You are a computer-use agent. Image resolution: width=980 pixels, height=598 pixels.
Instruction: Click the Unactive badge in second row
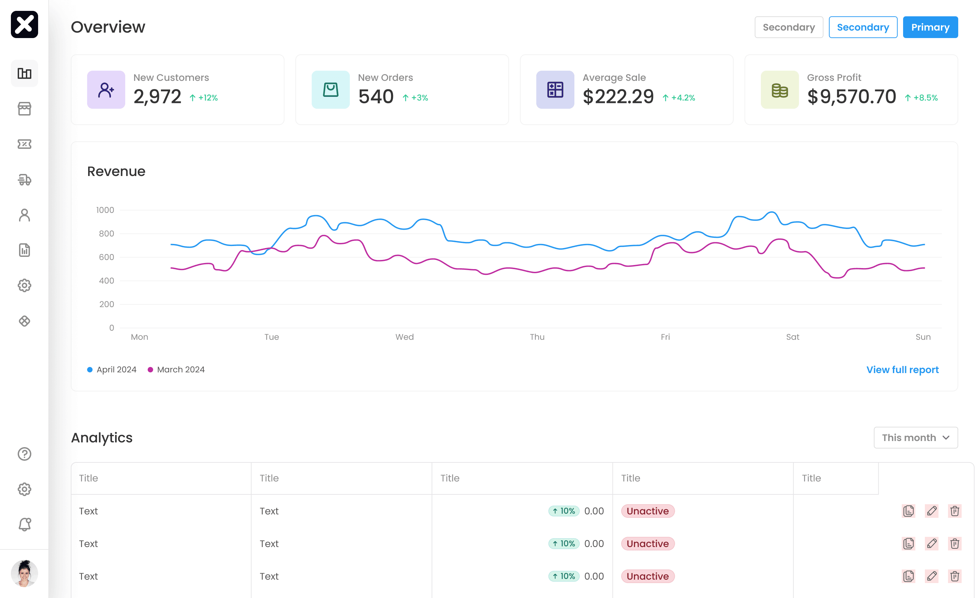click(x=648, y=544)
